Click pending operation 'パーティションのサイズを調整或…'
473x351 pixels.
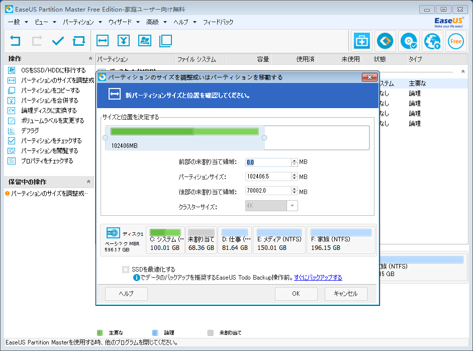pyautogui.click(x=47, y=194)
